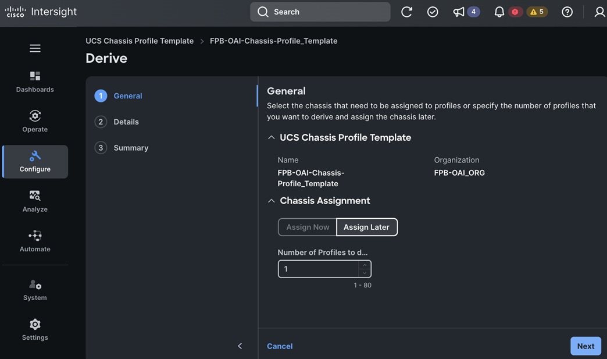Go to the General wizard step
The image size is (607, 359).
coord(119,95)
